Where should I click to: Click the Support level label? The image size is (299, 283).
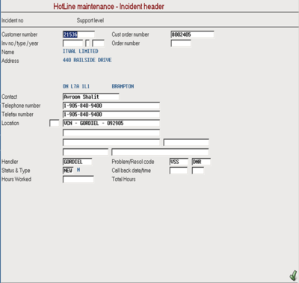point(90,20)
